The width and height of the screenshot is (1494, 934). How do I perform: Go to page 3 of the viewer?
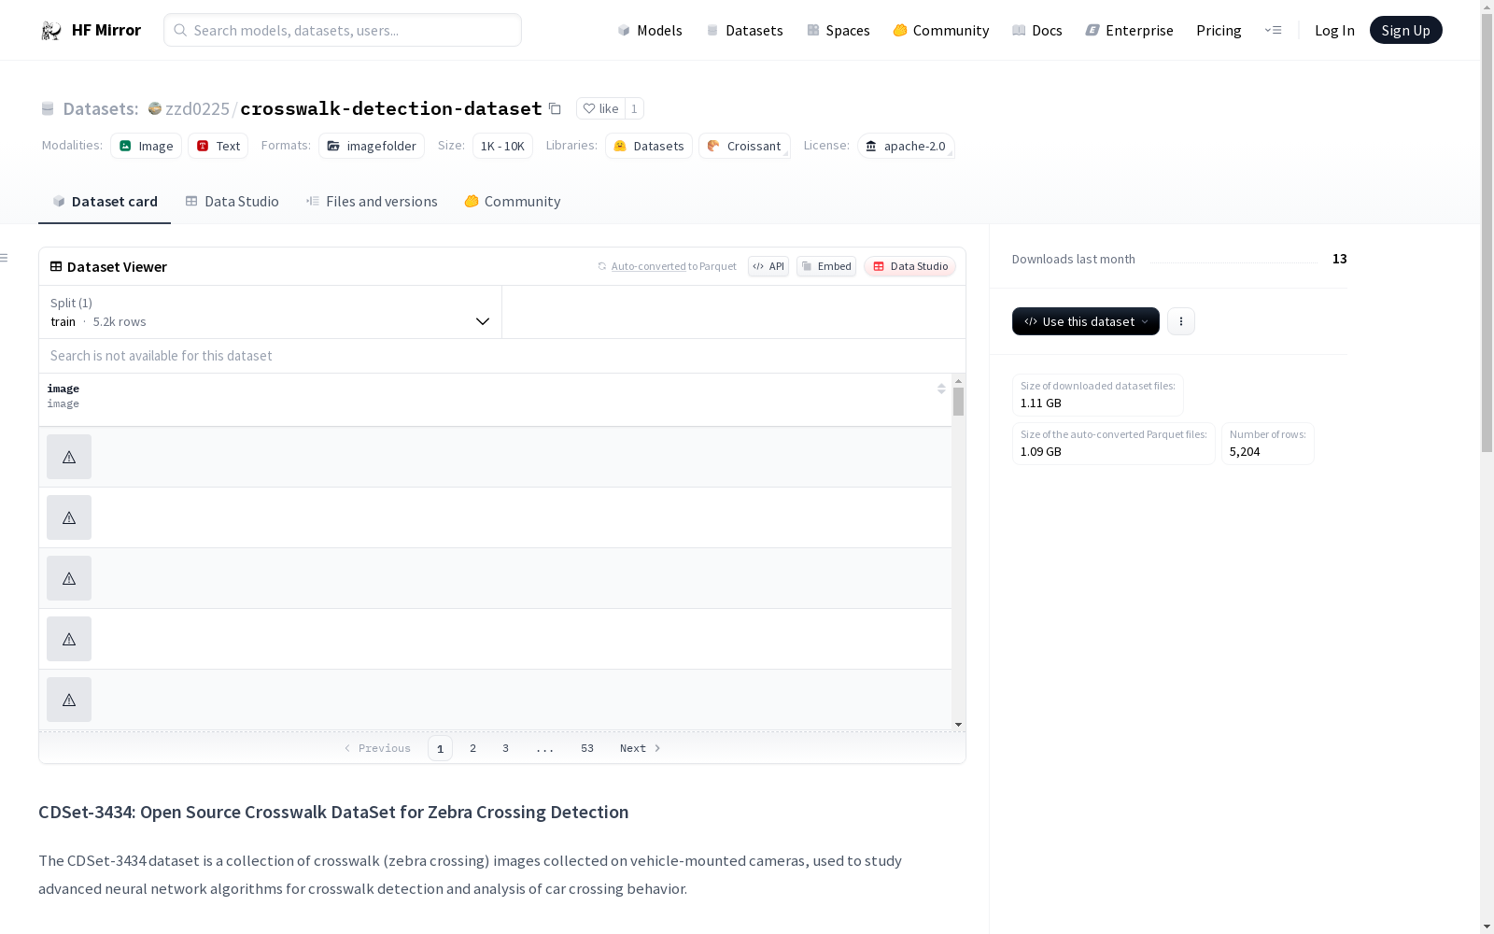(506, 748)
